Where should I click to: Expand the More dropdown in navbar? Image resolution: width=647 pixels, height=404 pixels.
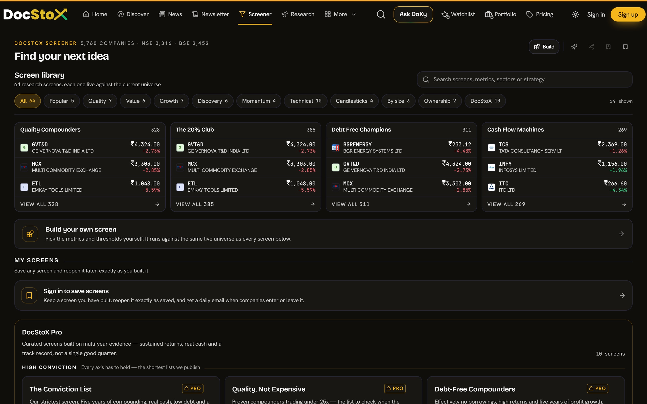click(x=340, y=14)
